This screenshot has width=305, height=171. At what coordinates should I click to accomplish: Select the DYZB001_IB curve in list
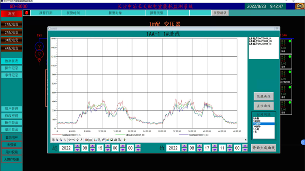click(x=260, y=41)
